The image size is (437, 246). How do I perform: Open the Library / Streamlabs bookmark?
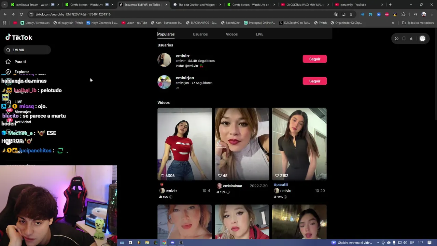point(35,23)
